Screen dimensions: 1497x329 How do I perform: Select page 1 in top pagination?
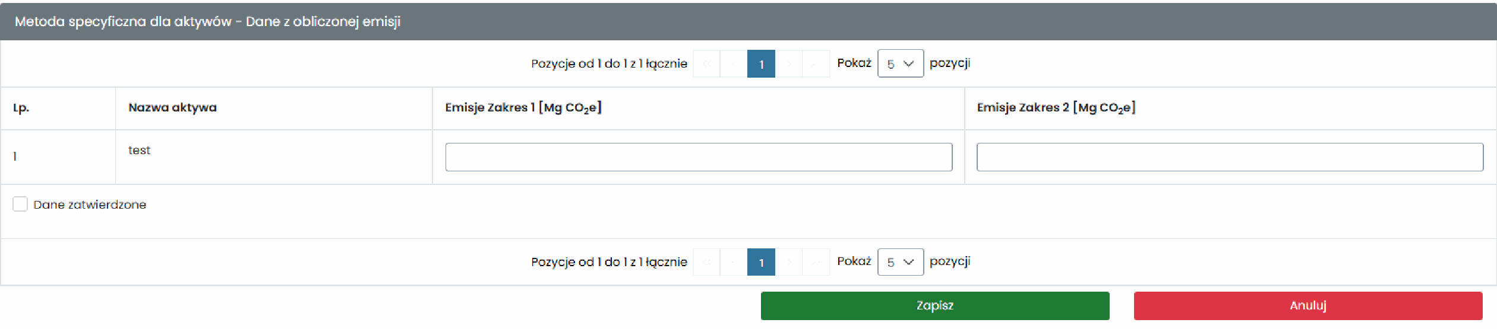click(761, 63)
